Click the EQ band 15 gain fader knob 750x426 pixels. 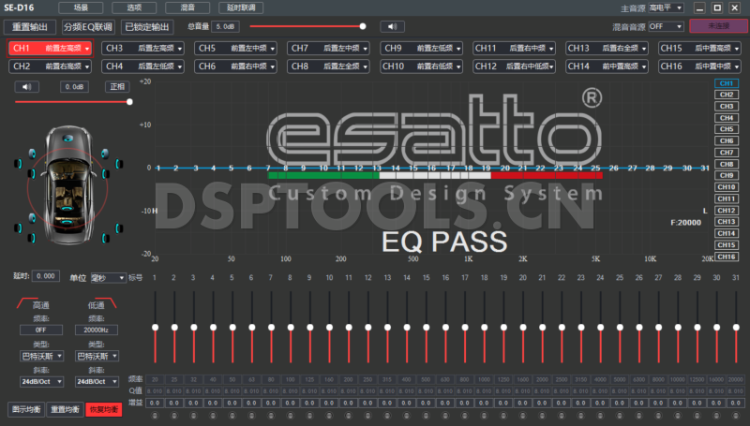[427, 327]
